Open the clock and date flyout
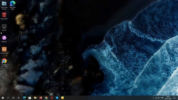 pos(168,98)
